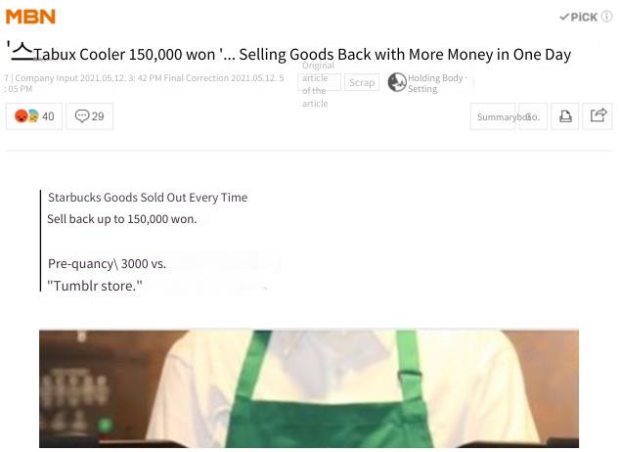The height and width of the screenshot is (452, 620).
Task: Click the "Tumblr store." quote line
Action: point(95,286)
